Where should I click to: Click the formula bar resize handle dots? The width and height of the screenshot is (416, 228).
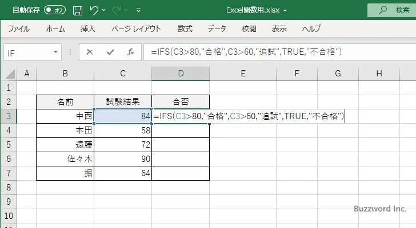click(x=70, y=52)
